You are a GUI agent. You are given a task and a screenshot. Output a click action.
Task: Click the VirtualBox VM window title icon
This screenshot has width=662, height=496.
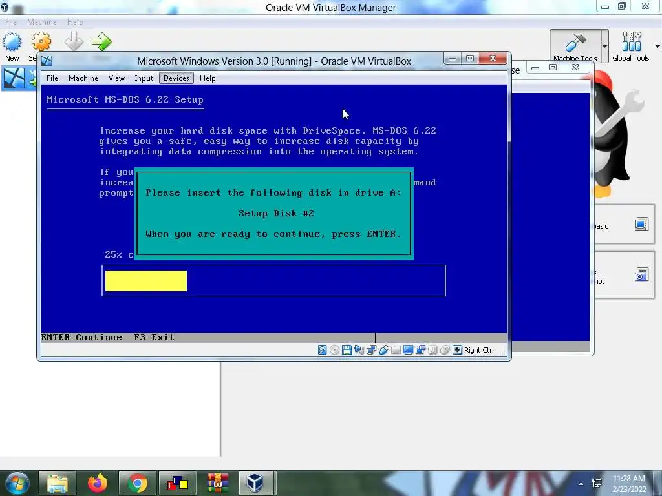[x=47, y=61]
